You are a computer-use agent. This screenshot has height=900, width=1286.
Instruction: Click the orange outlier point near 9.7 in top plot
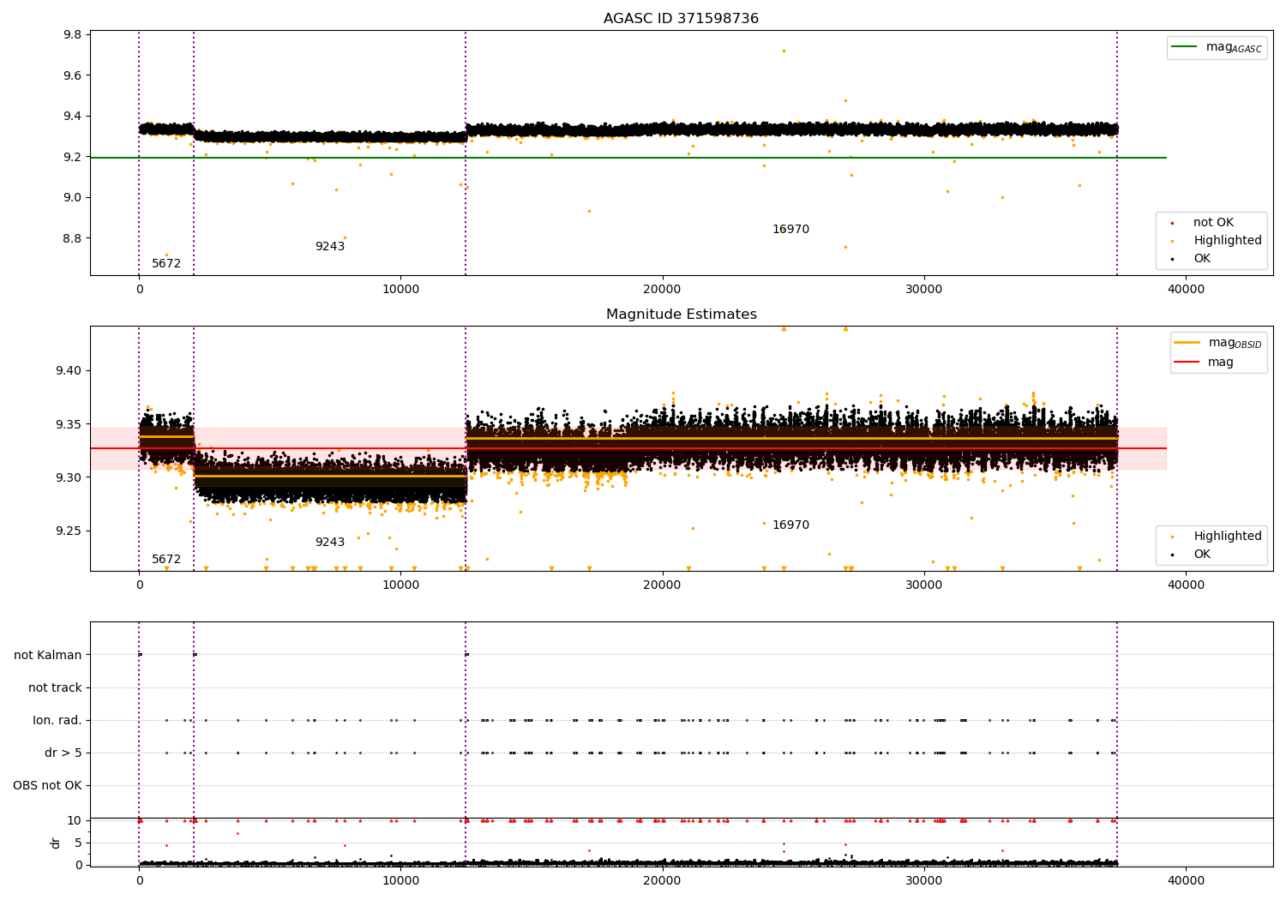(784, 51)
